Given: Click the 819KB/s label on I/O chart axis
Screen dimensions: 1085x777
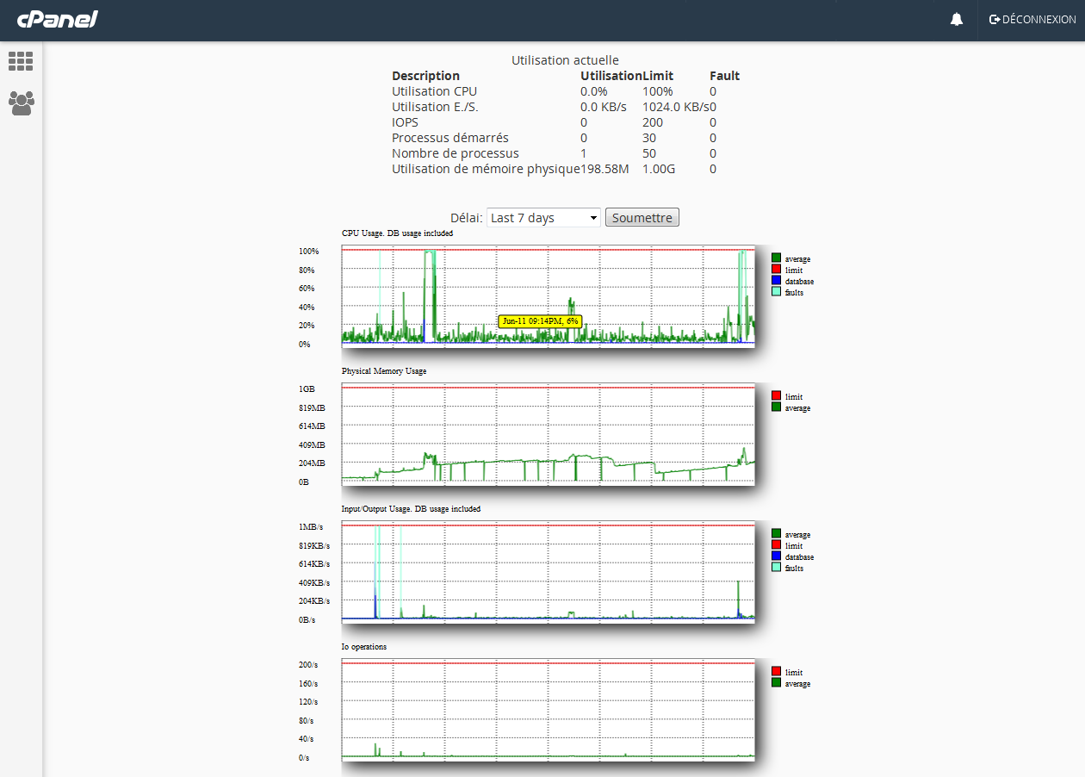Looking at the screenshot, I should click(314, 546).
